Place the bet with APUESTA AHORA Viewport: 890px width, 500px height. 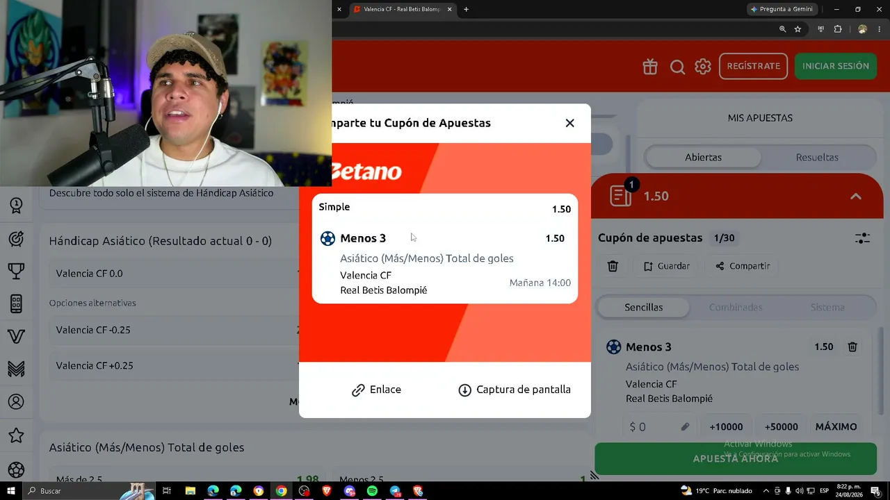736,459
